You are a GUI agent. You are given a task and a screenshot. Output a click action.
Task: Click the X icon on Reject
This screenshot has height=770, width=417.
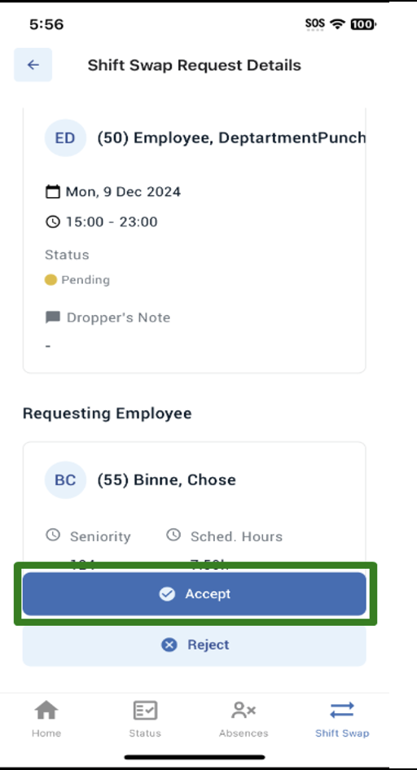(x=169, y=645)
